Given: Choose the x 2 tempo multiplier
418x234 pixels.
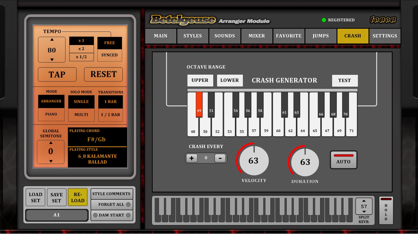Looking at the screenshot, I should [x=81, y=49].
